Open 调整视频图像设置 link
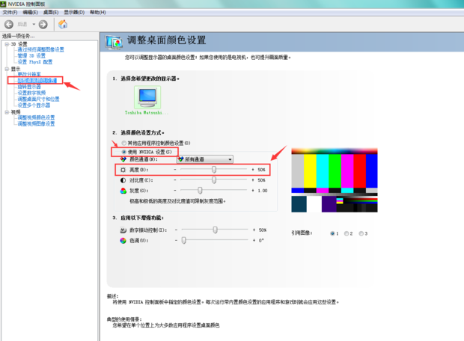The image size is (464, 341). (36, 123)
